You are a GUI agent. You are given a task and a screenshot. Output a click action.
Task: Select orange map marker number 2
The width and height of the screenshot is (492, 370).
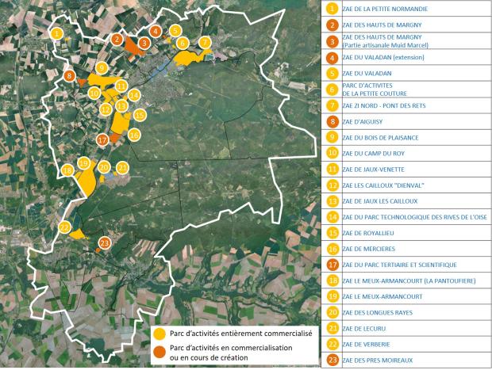pos(117,39)
